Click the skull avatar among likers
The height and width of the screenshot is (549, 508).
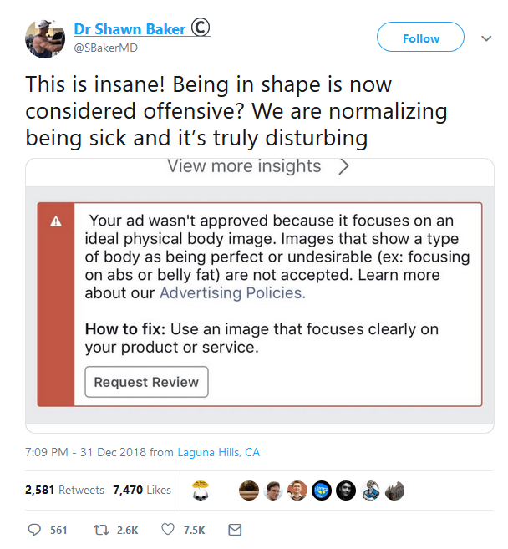201,491
